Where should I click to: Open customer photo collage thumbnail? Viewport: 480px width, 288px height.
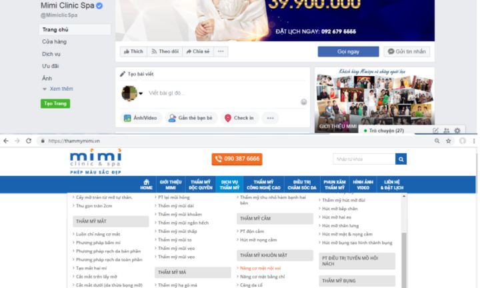(x=375, y=100)
